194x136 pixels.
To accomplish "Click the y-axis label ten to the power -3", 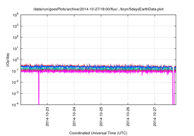I will click(15, 93).
